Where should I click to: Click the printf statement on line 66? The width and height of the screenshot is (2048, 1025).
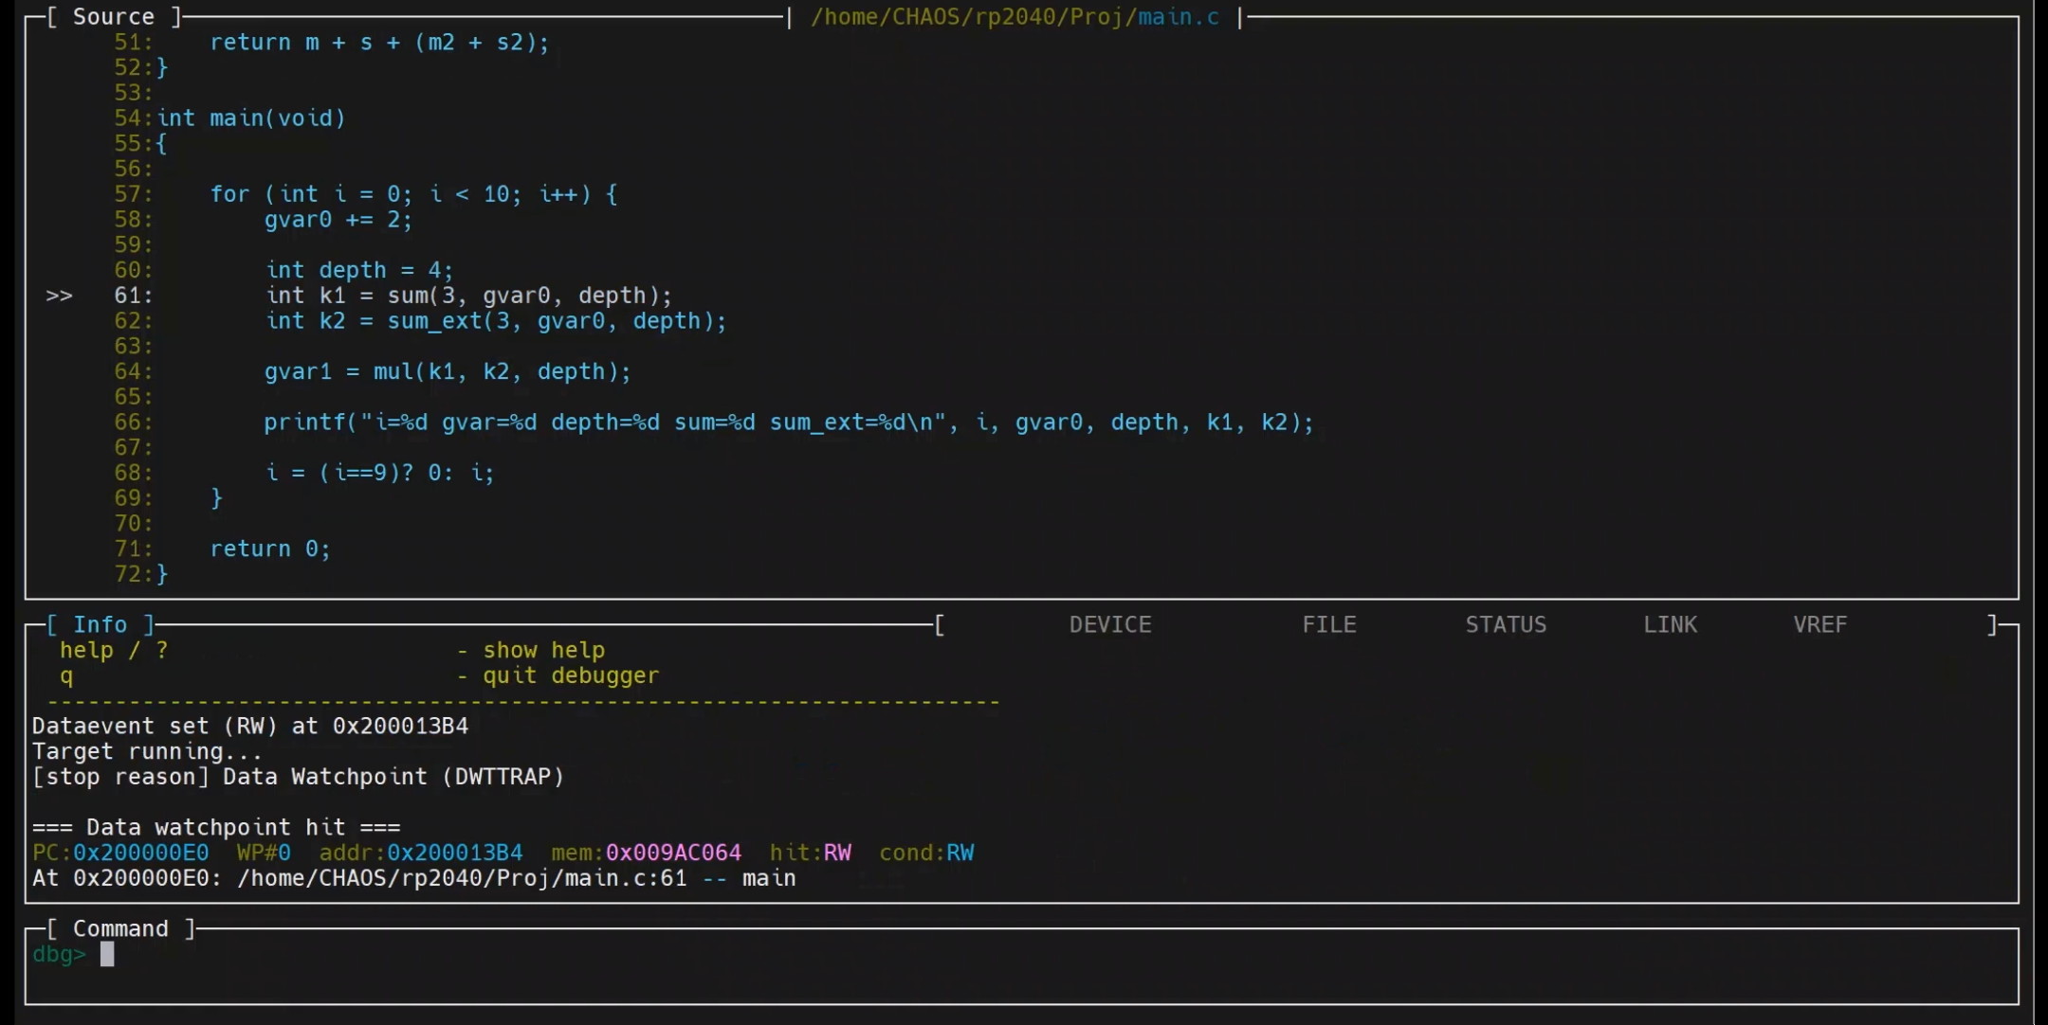point(787,423)
